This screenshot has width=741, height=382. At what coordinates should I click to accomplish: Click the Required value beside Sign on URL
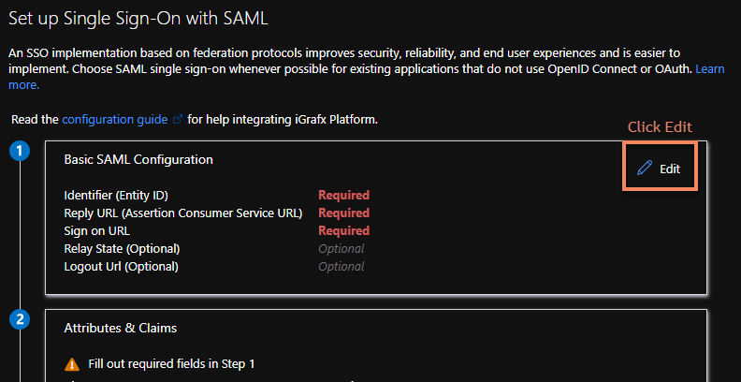[x=343, y=231]
